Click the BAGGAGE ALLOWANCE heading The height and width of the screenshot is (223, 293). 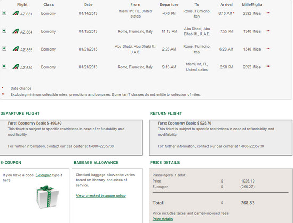[x=96, y=162]
